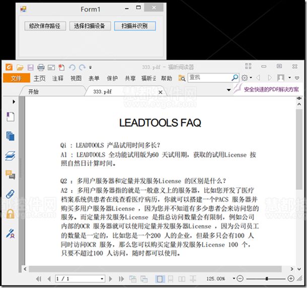Click the email envelope icon in the quick toolbar
This screenshot has height=288, width=307.
click(51, 68)
